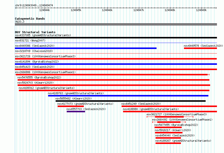Click nsv6449386 (Sedlazeck2020) label

point(35,46)
